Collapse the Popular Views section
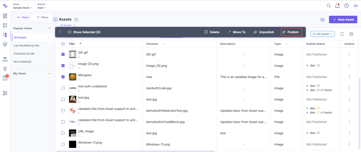The height and width of the screenshot is (152, 361). pyautogui.click(x=50, y=28)
